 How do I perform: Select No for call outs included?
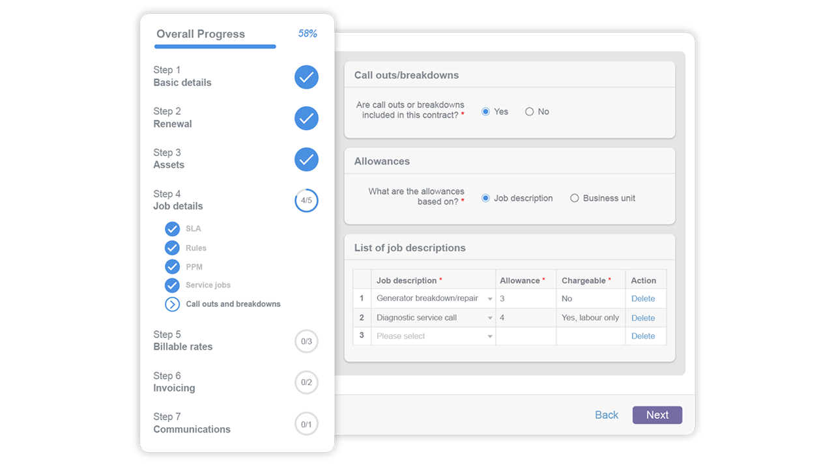529,112
